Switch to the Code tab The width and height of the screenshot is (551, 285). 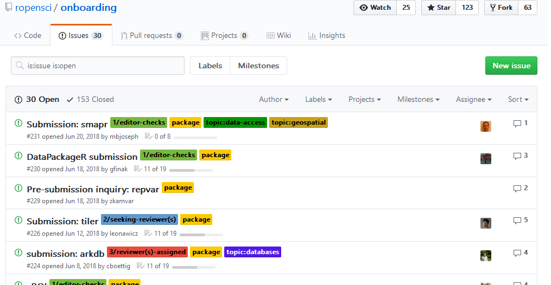28,35
